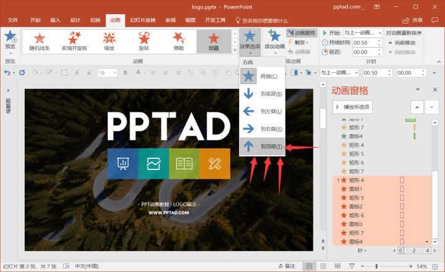Click ribbon display options icon in title bar

pyautogui.click(x=377, y=7)
